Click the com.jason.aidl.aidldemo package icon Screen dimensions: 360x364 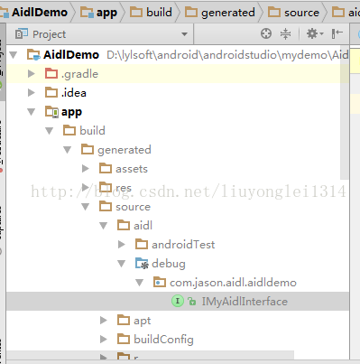(160, 283)
